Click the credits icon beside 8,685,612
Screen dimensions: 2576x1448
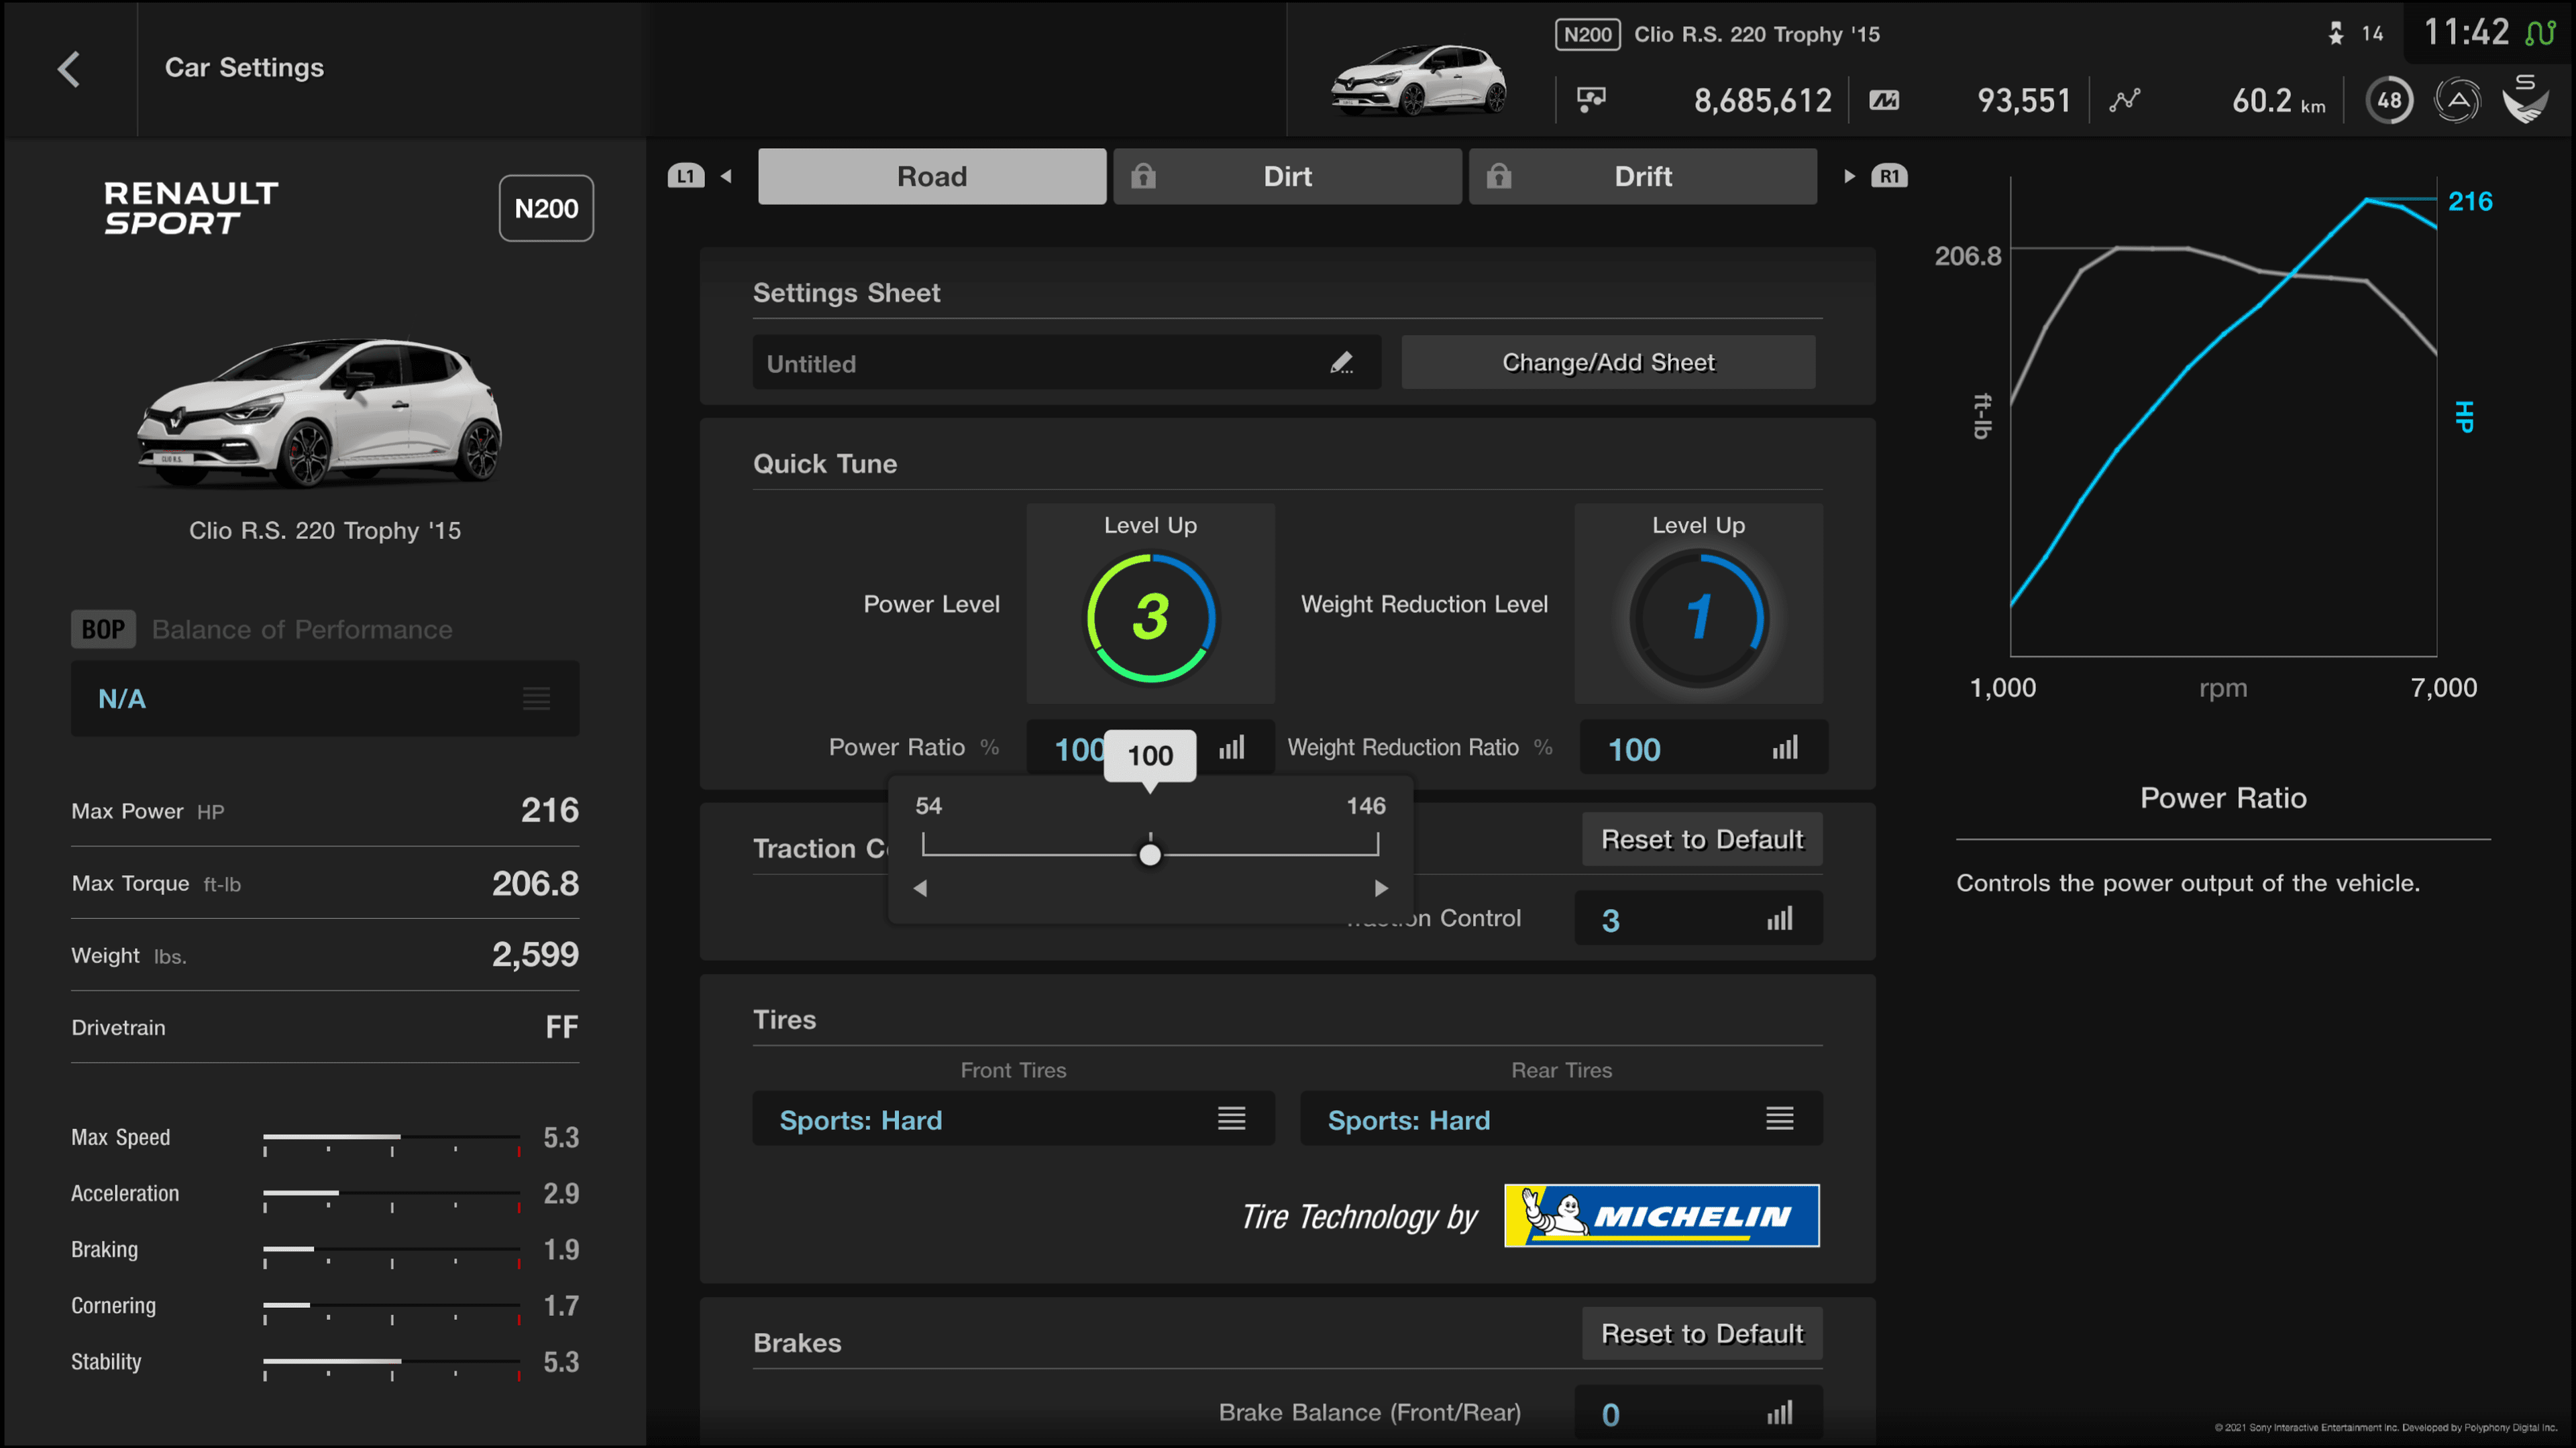(x=1591, y=100)
